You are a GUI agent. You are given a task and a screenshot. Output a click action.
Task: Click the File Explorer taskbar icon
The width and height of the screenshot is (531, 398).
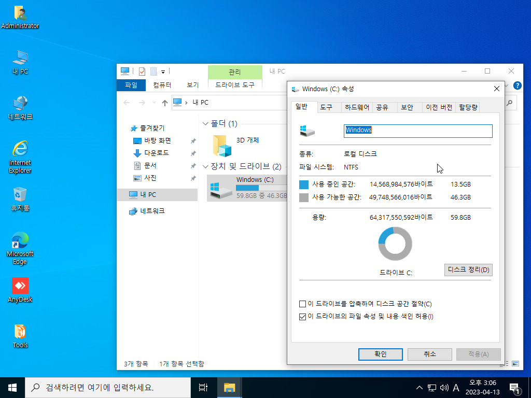(229, 388)
